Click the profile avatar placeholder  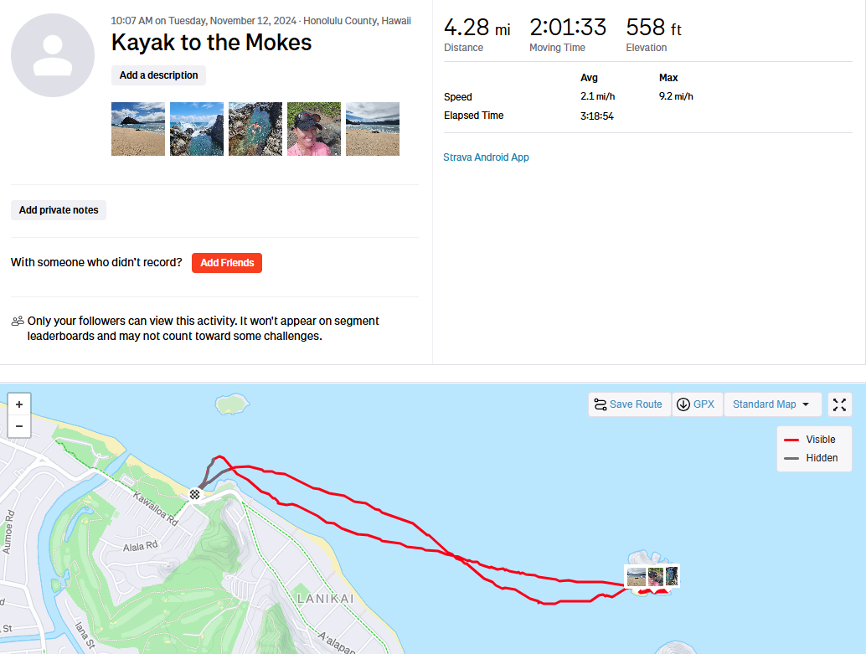click(53, 55)
